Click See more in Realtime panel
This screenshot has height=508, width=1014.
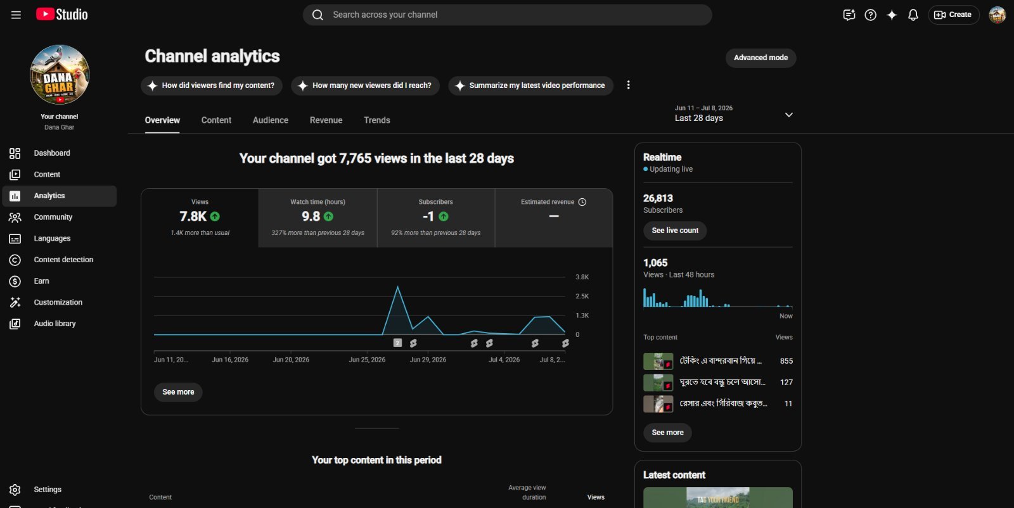[x=667, y=433]
